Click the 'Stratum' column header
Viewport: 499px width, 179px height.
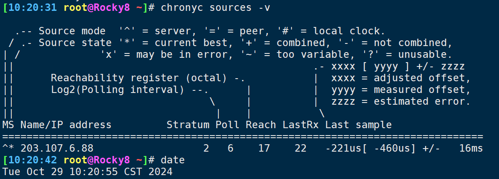[x=188, y=125]
